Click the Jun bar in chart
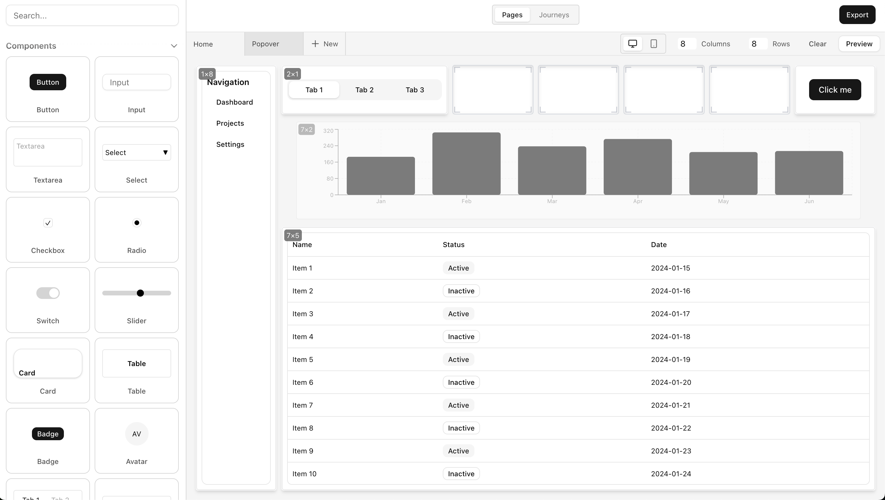This screenshot has width=885, height=500. pos(809,173)
